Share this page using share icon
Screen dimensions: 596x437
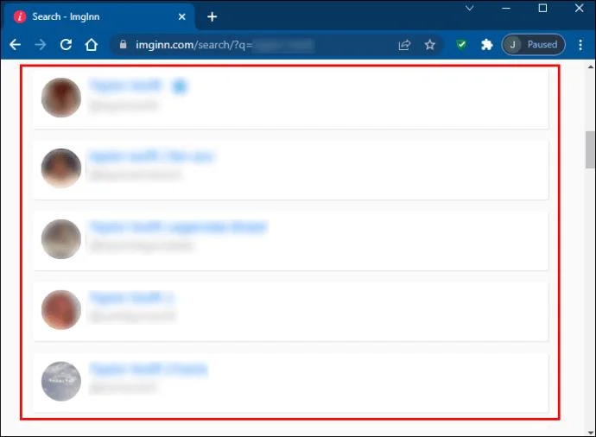point(404,45)
